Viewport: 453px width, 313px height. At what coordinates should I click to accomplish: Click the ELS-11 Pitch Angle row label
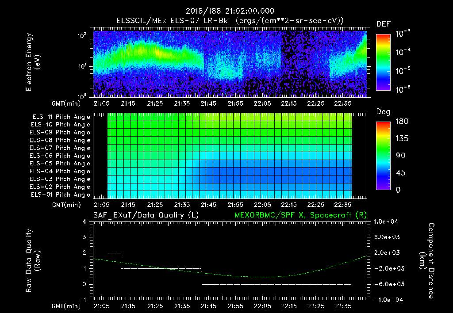pos(61,117)
